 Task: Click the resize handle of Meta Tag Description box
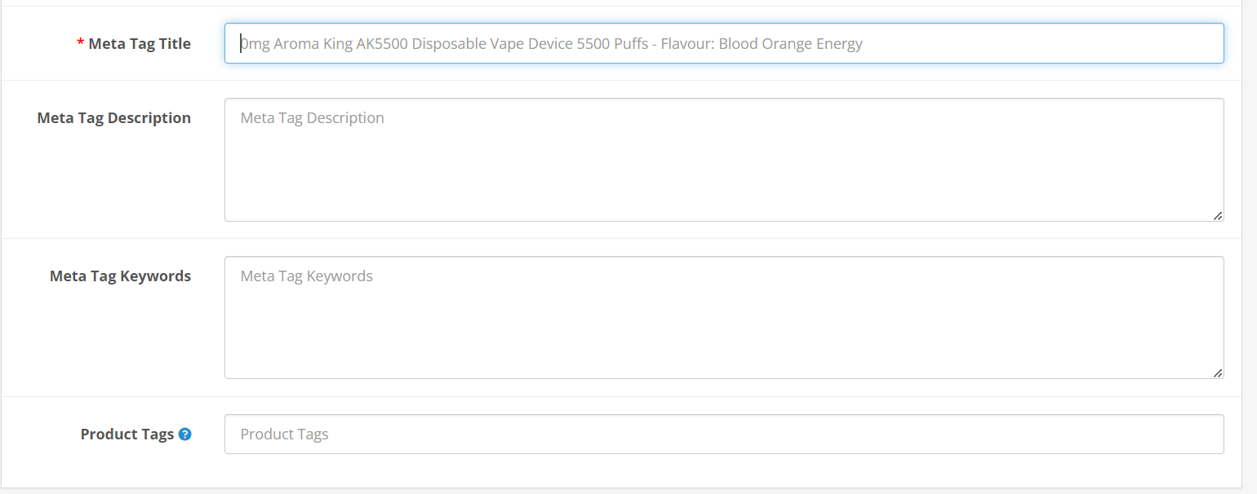[x=1218, y=216]
